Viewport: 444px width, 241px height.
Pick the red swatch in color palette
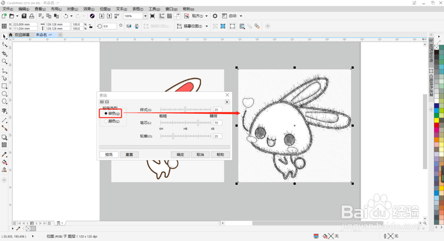click(436, 125)
